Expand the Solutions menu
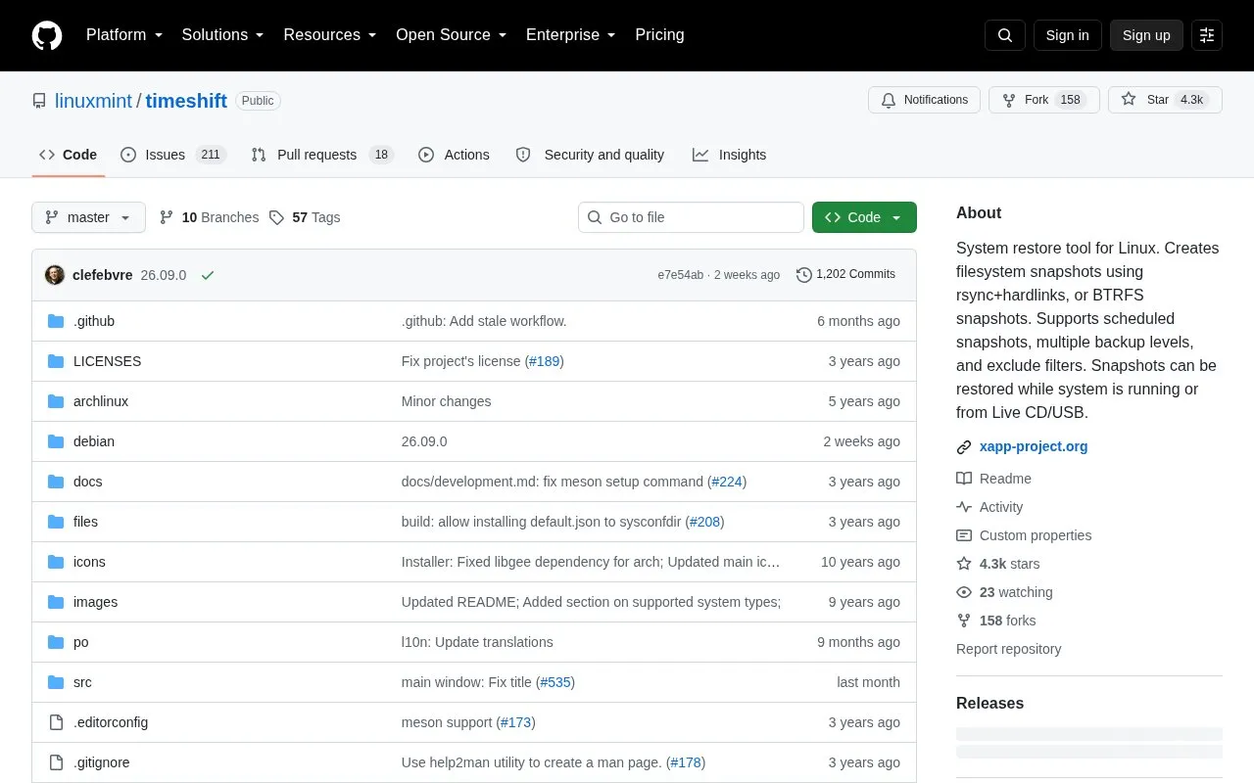 pyautogui.click(x=223, y=35)
